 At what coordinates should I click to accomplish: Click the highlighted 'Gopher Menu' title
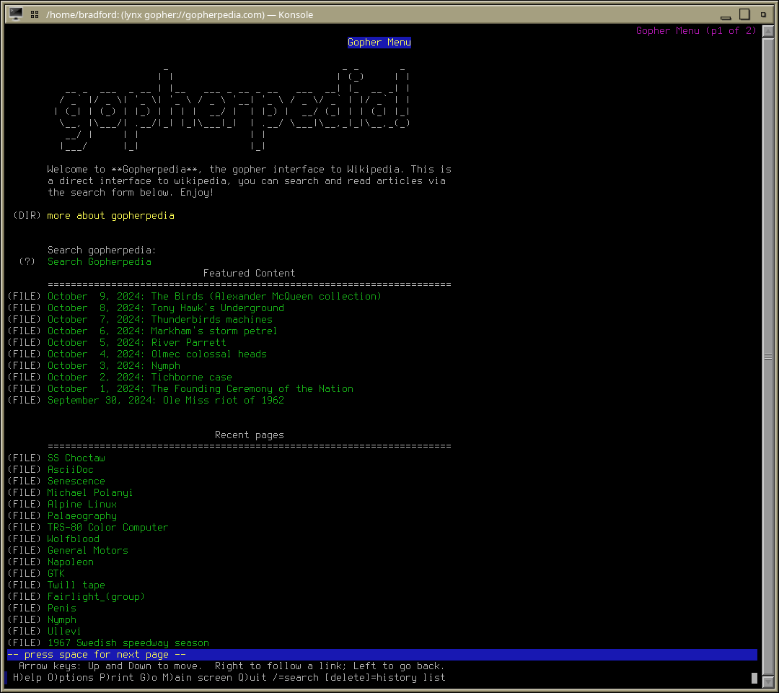pos(379,43)
